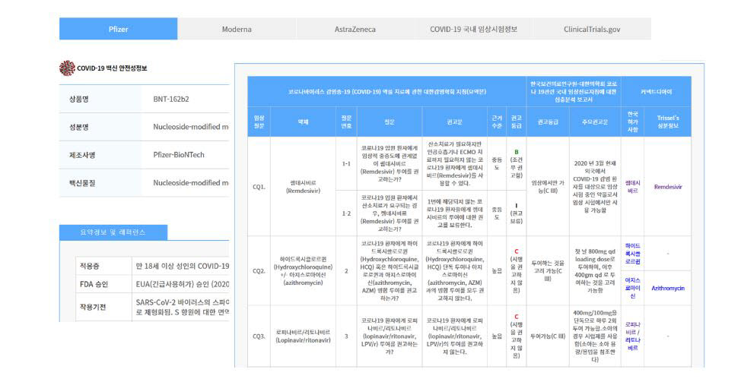Click the 임상질문 column header
This screenshot has width=741, height=379.
coord(259,122)
